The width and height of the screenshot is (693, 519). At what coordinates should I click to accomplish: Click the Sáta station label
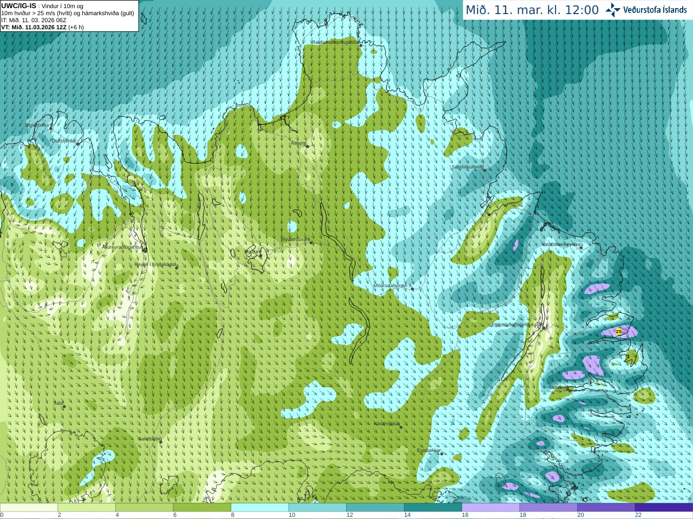[58, 403]
